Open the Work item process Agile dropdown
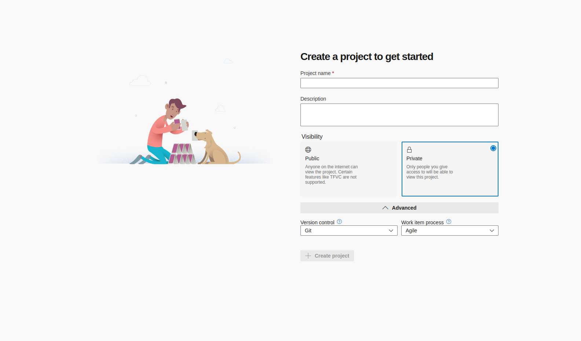 pos(450,231)
